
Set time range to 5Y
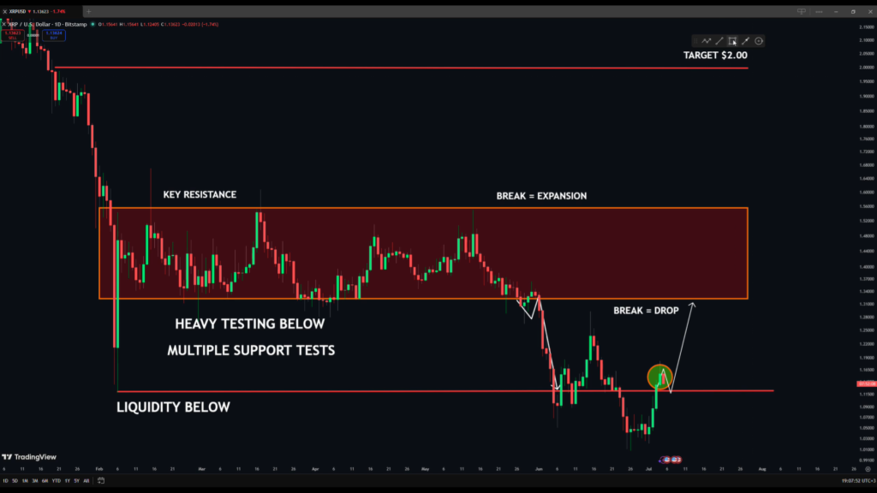tap(76, 481)
